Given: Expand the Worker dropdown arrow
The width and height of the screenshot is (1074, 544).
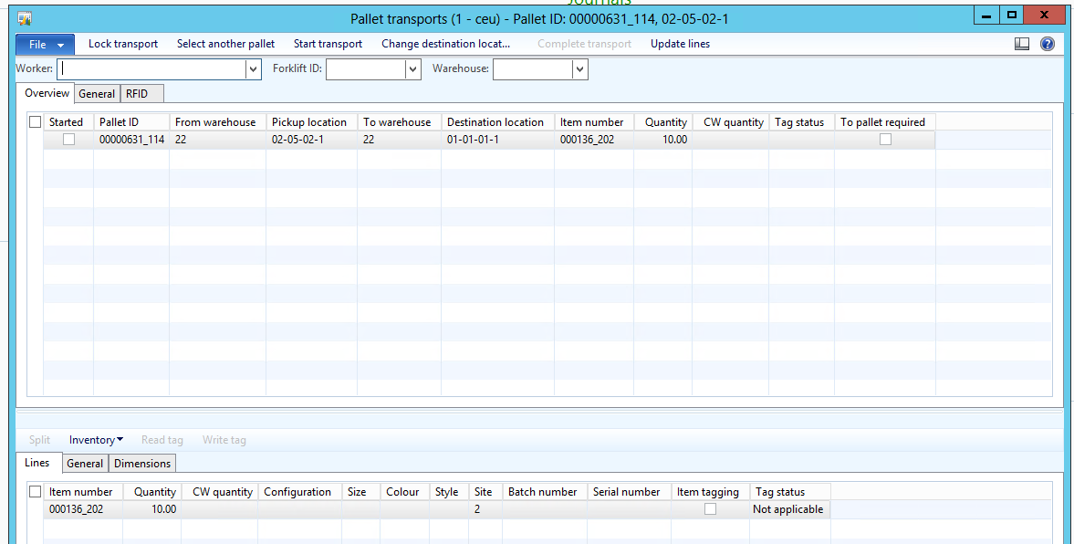Looking at the screenshot, I should tap(253, 69).
